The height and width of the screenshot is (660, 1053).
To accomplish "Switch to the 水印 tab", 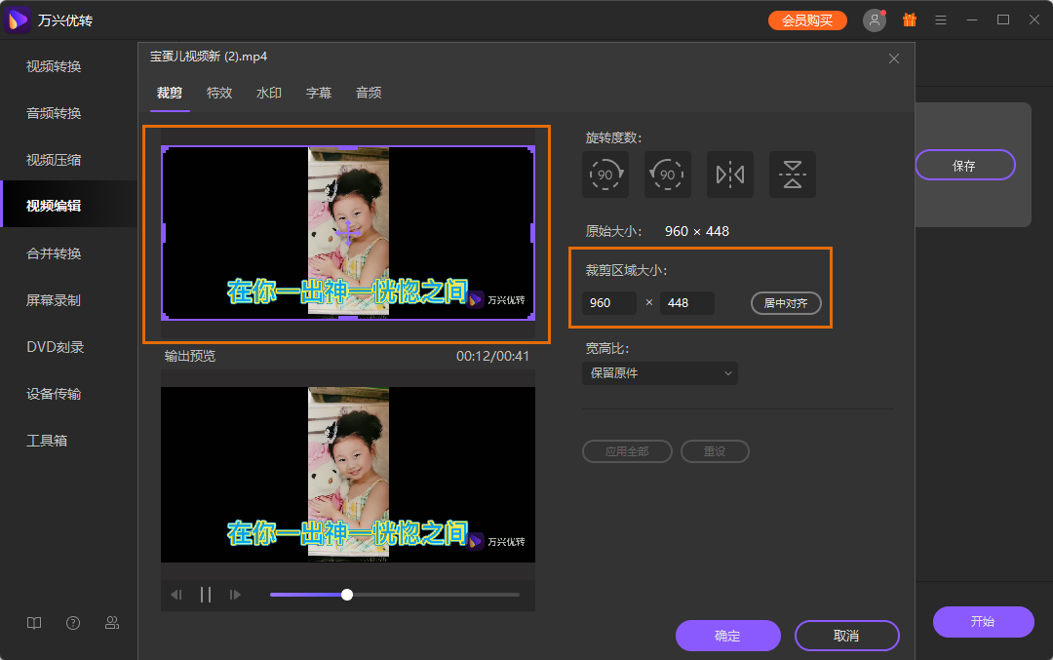I will tap(269, 93).
